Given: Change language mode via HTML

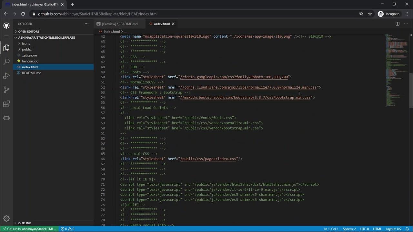Looking at the screenshot, I should pos(377,229).
